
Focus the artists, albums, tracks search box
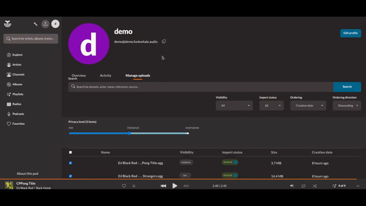pyautogui.click(x=31, y=38)
